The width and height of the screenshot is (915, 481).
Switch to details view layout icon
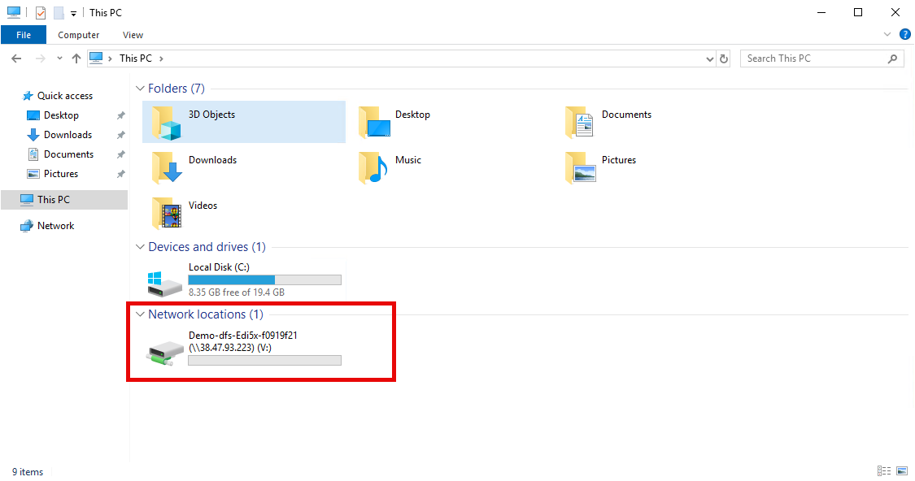click(884, 471)
